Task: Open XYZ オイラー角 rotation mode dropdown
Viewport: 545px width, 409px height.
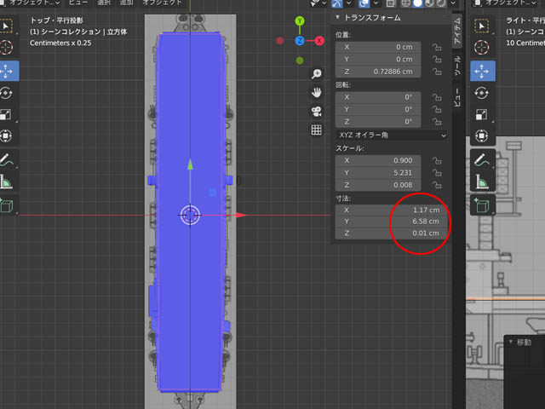Action: (x=392, y=135)
